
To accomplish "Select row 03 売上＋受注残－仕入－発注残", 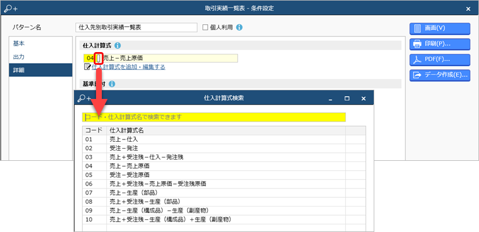I will coord(224,157).
